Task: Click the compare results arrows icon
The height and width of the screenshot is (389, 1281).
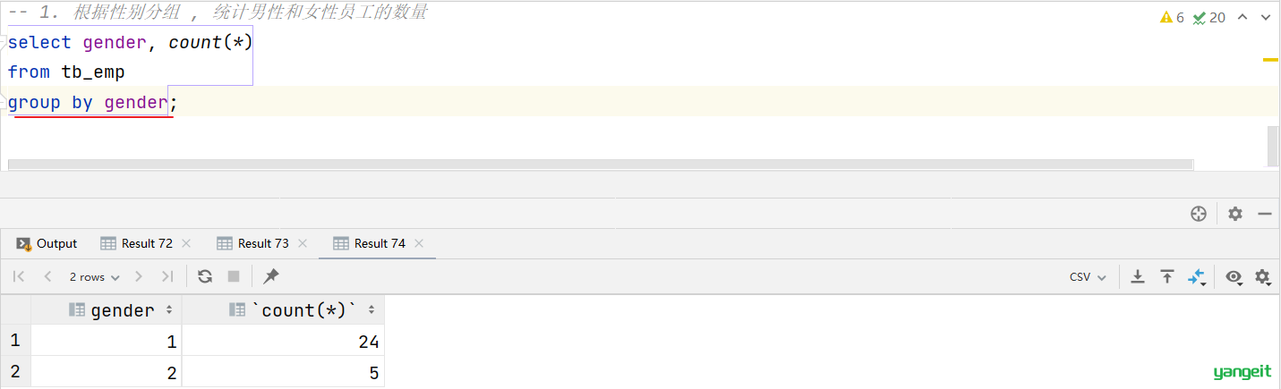Action: (1197, 277)
